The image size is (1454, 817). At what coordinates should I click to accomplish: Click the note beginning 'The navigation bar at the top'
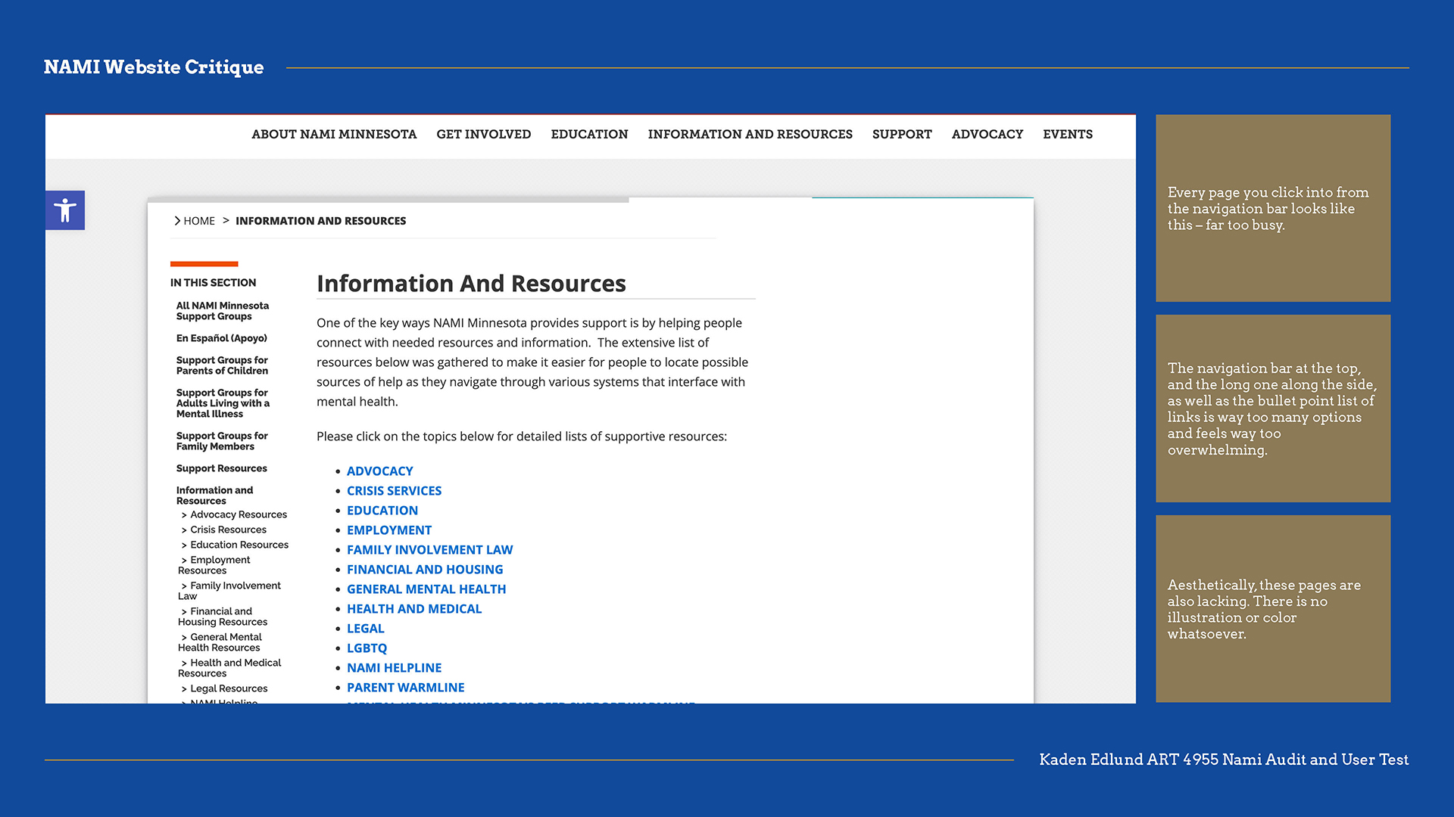pyautogui.click(x=1271, y=409)
